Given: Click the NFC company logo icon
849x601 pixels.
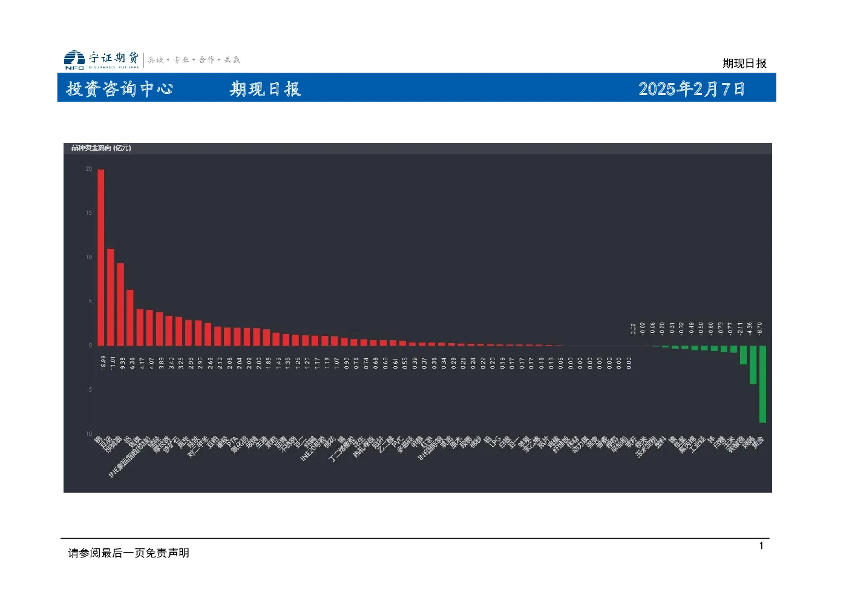Looking at the screenshot, I should pos(74,60).
